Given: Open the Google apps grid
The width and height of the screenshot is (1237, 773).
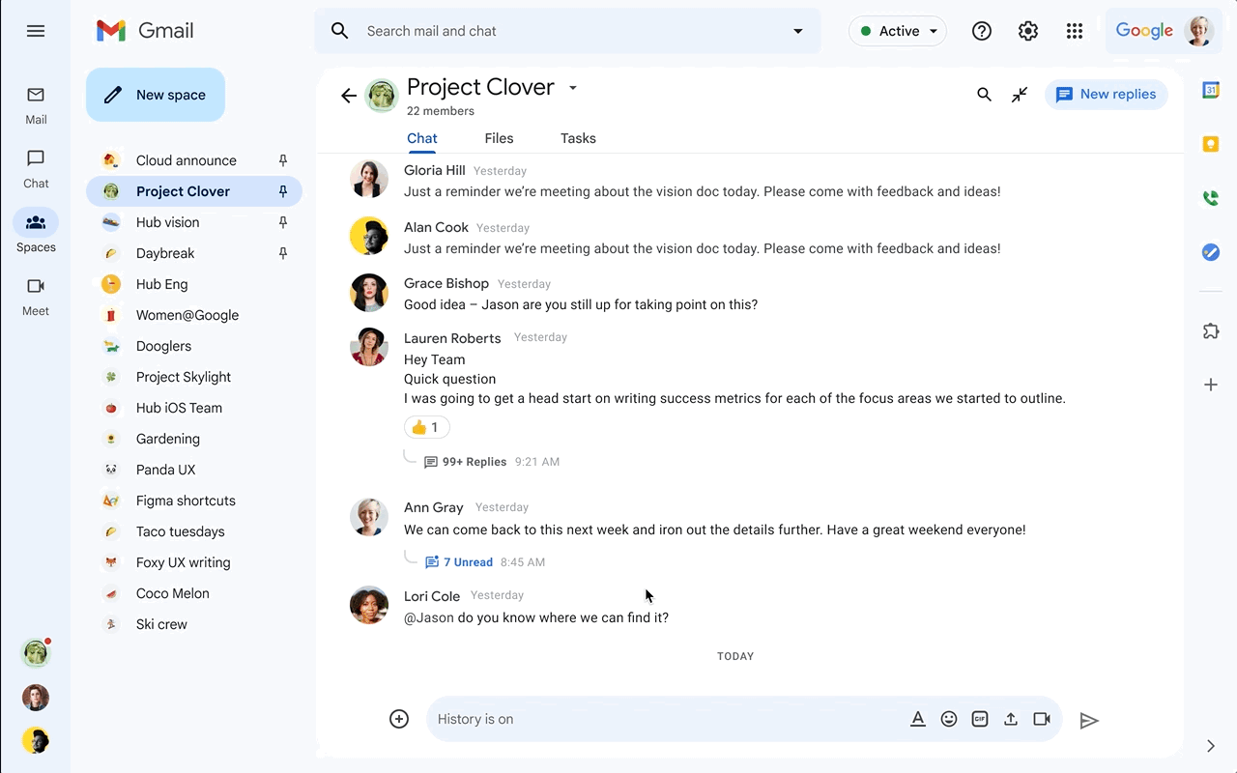Looking at the screenshot, I should (x=1075, y=31).
